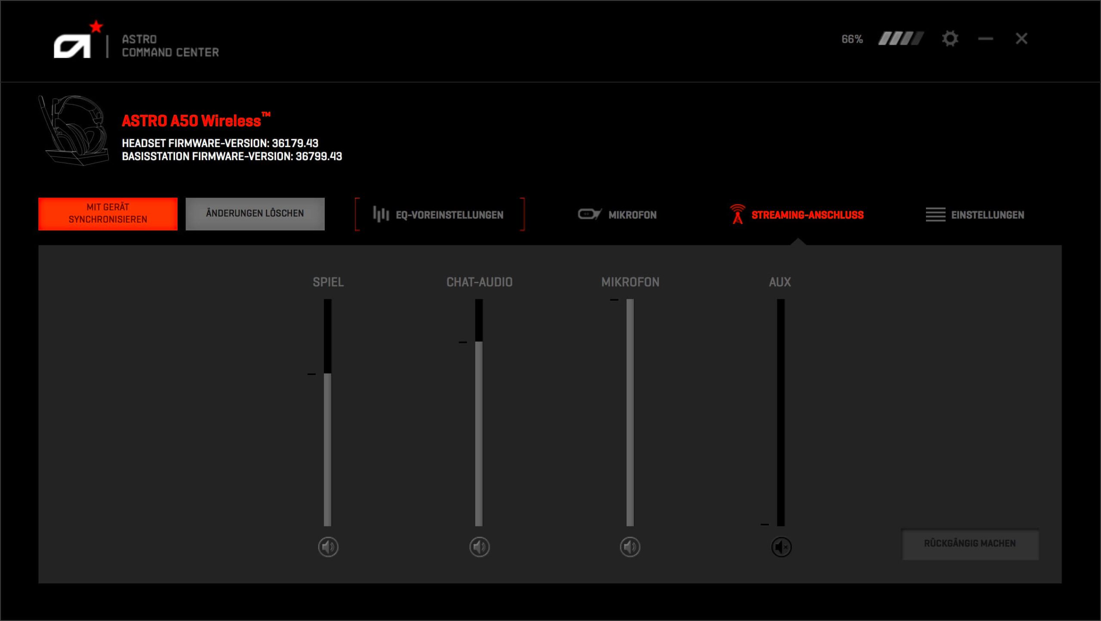Unmute the AUX channel

781,547
